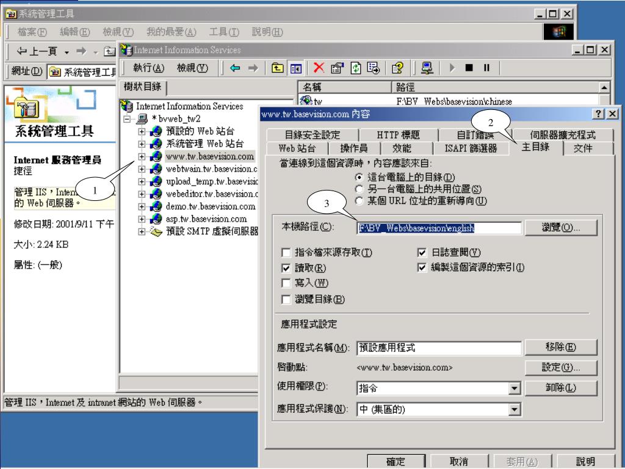
Task: Click the add computer icon in IIS toolbar
Action: [x=427, y=68]
